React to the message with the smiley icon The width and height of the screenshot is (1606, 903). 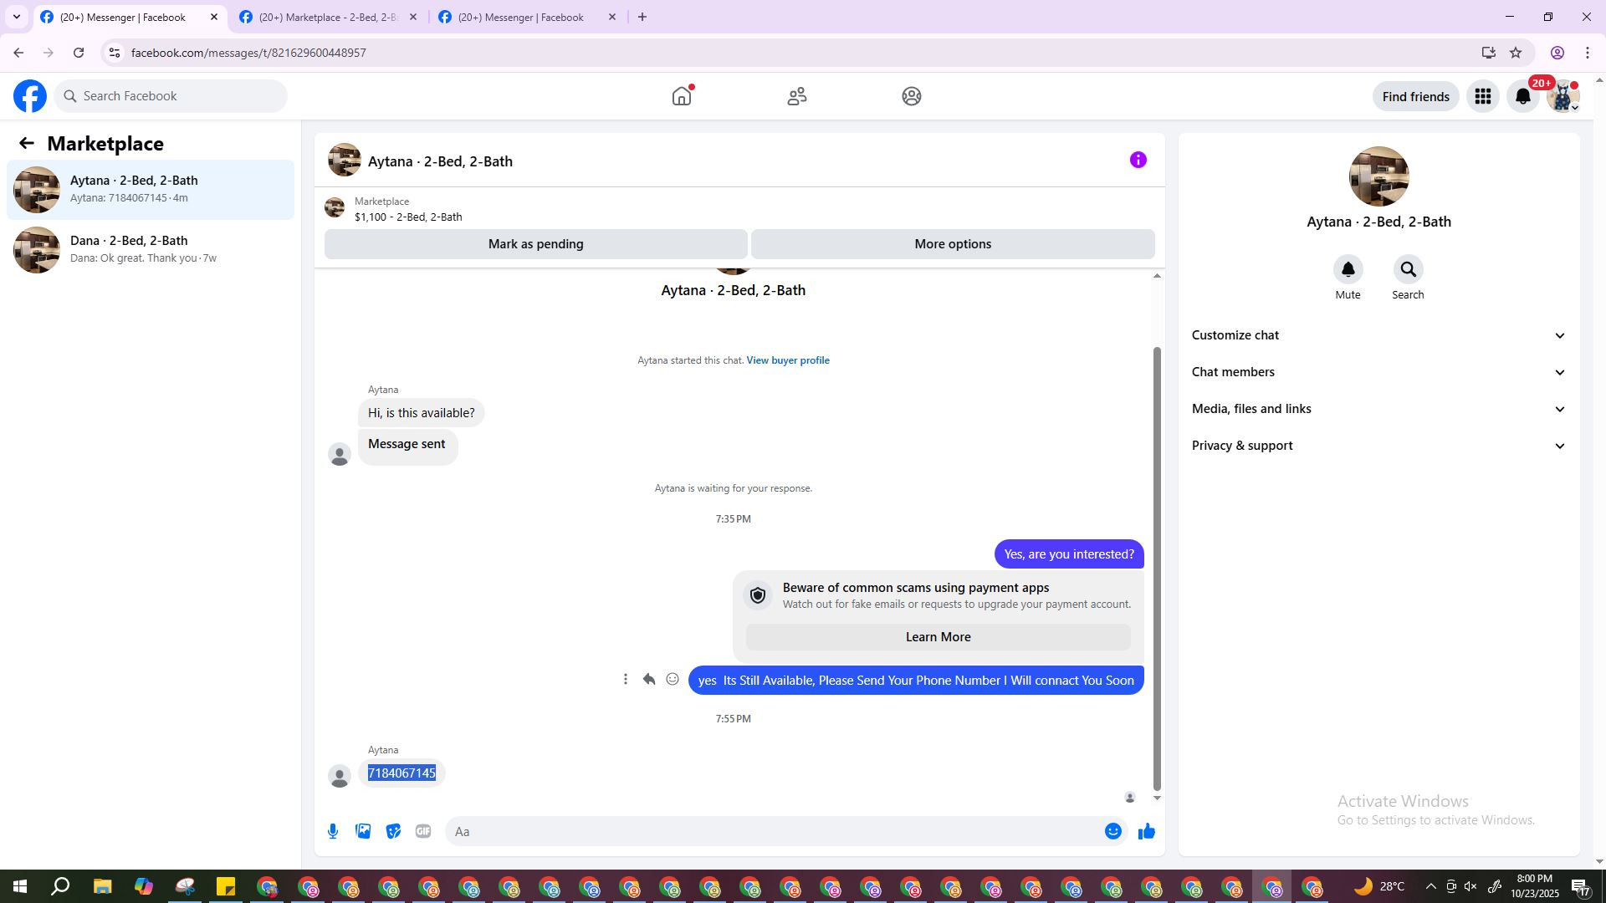pos(673,680)
